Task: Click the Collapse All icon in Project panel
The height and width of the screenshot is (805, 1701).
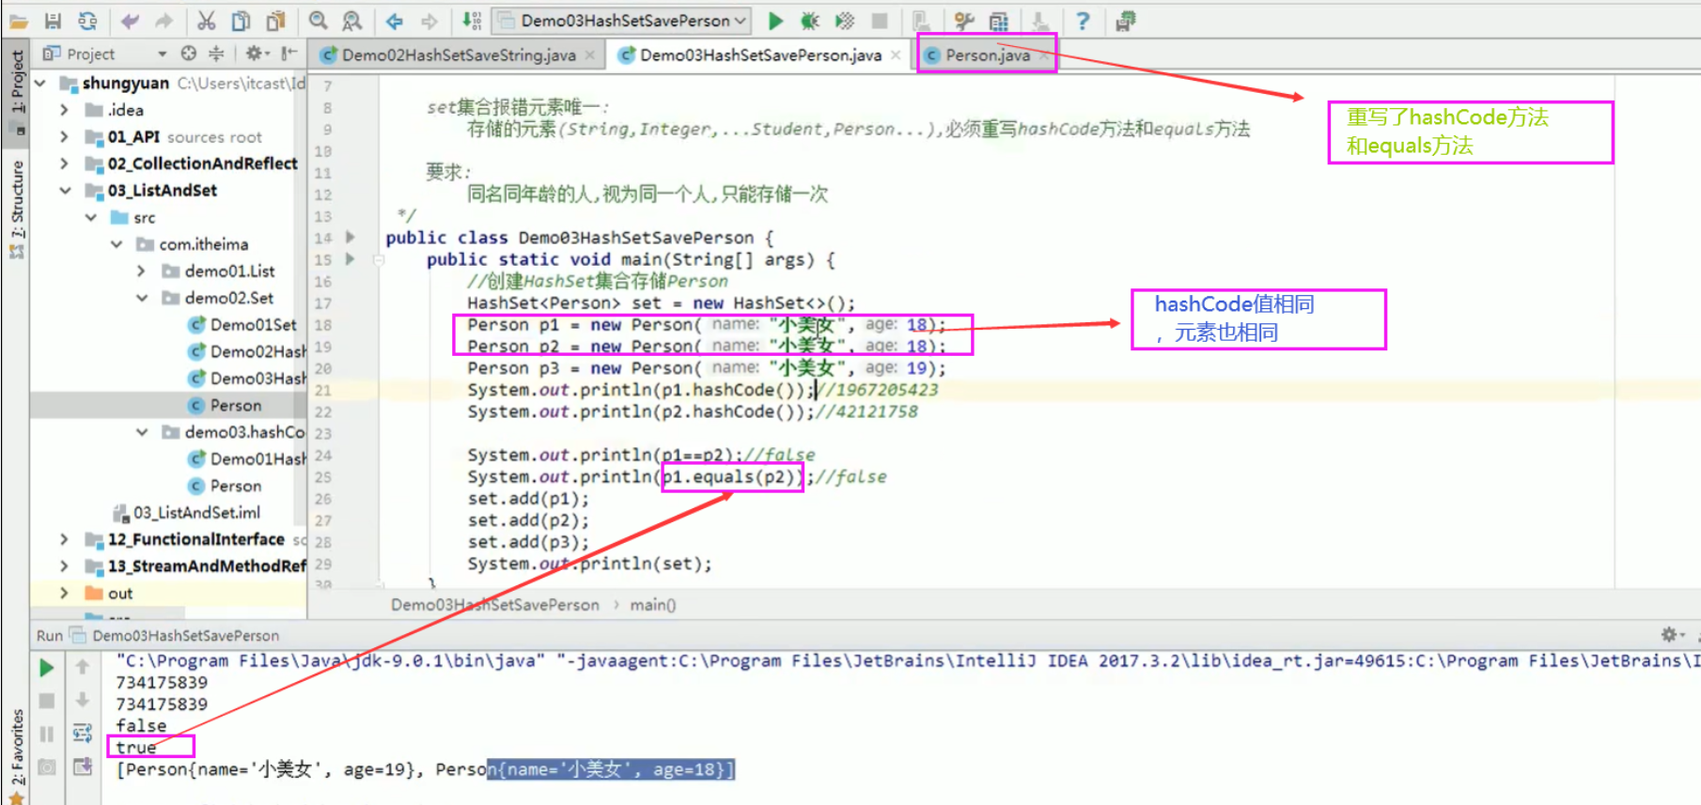Action: [x=216, y=54]
